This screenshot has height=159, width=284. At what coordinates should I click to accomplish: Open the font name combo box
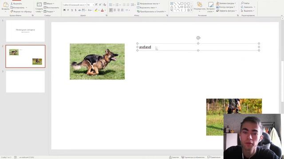pyautogui.click(x=74, y=5)
